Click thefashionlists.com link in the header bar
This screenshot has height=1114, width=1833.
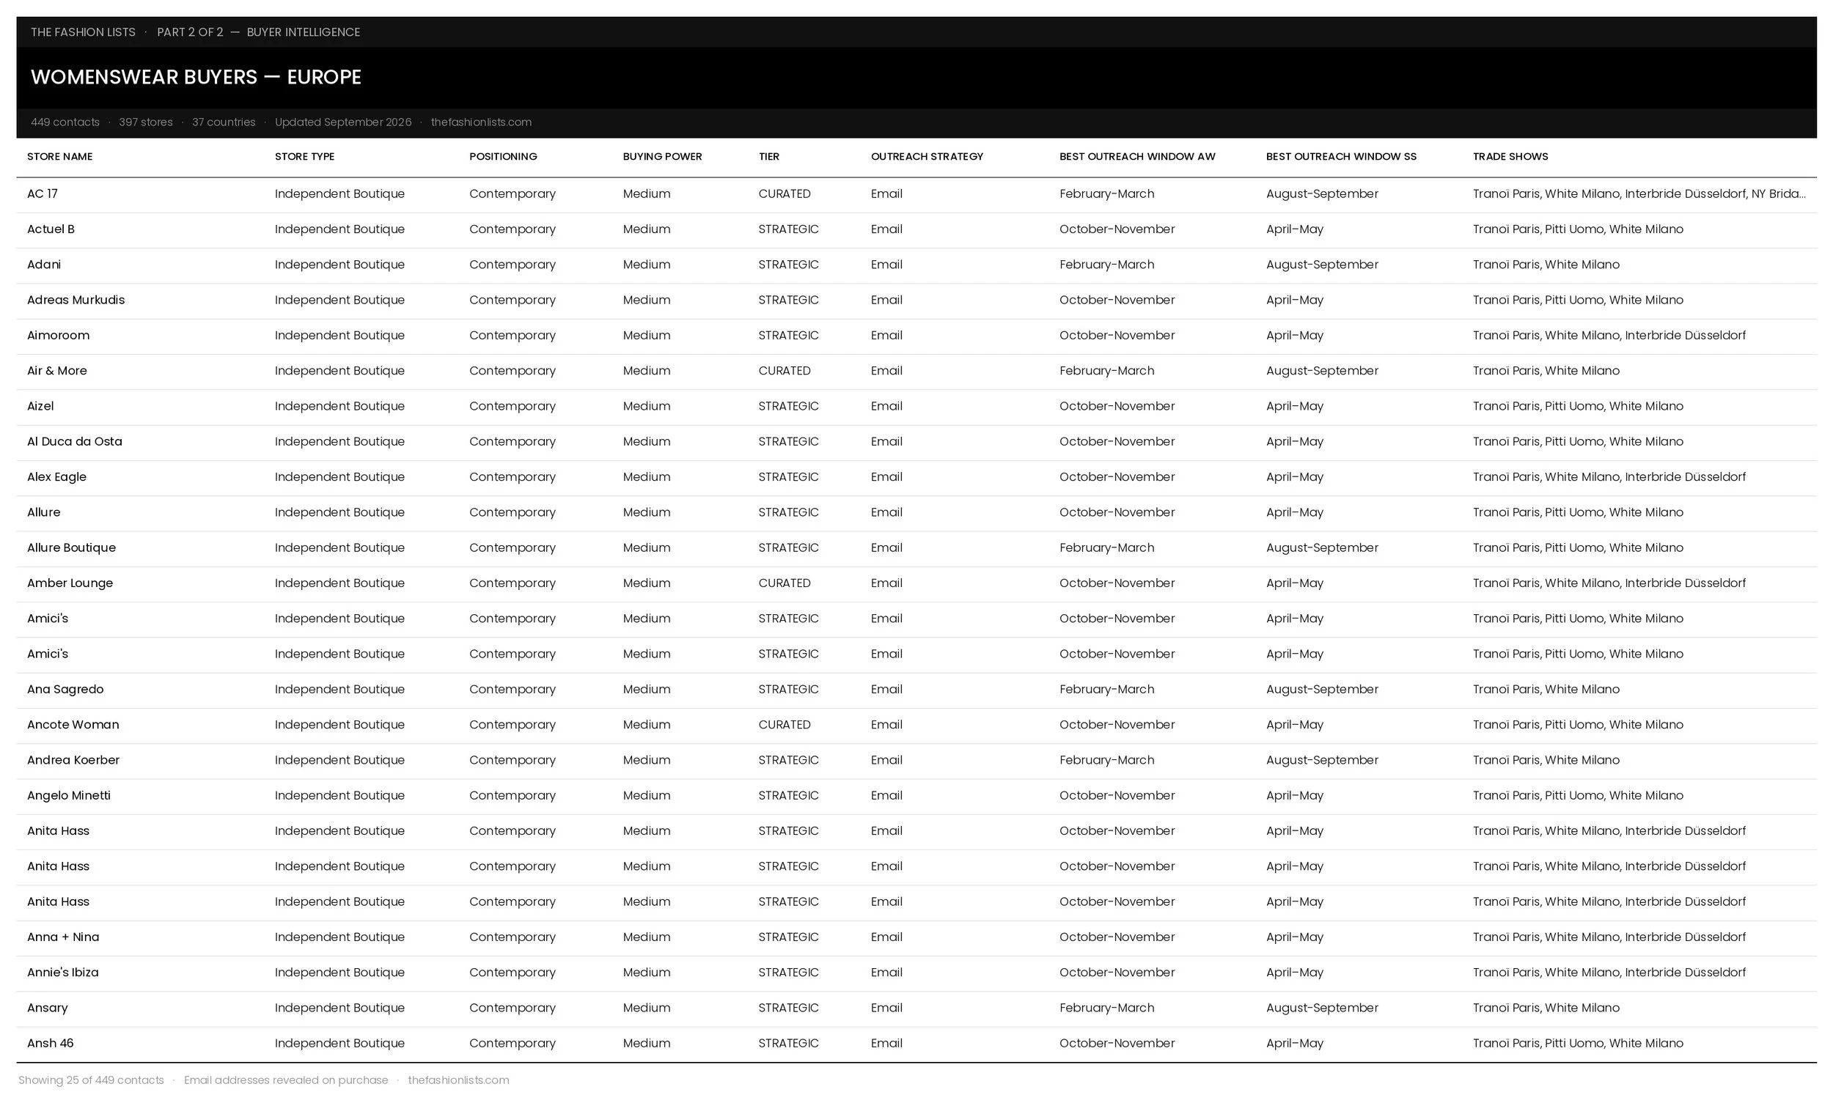click(480, 122)
